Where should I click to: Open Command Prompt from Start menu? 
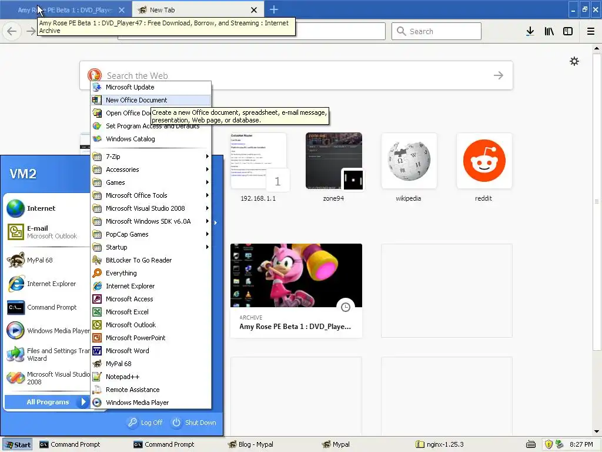coord(47,307)
